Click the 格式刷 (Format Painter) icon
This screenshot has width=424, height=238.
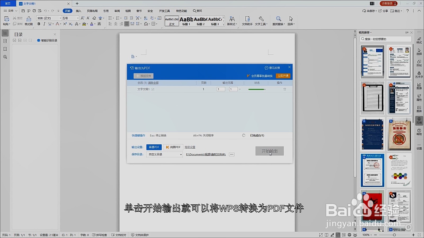tap(29, 21)
